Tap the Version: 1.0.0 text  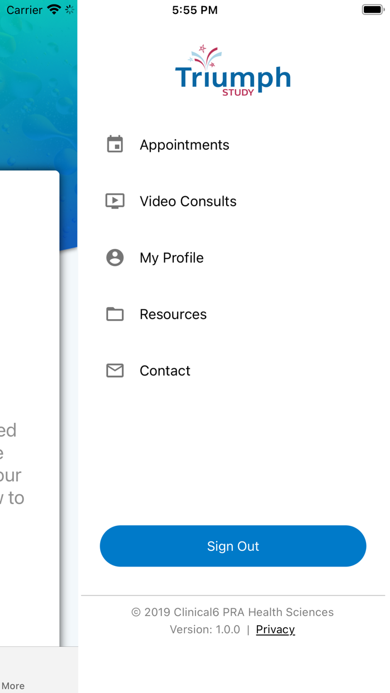tap(205, 629)
